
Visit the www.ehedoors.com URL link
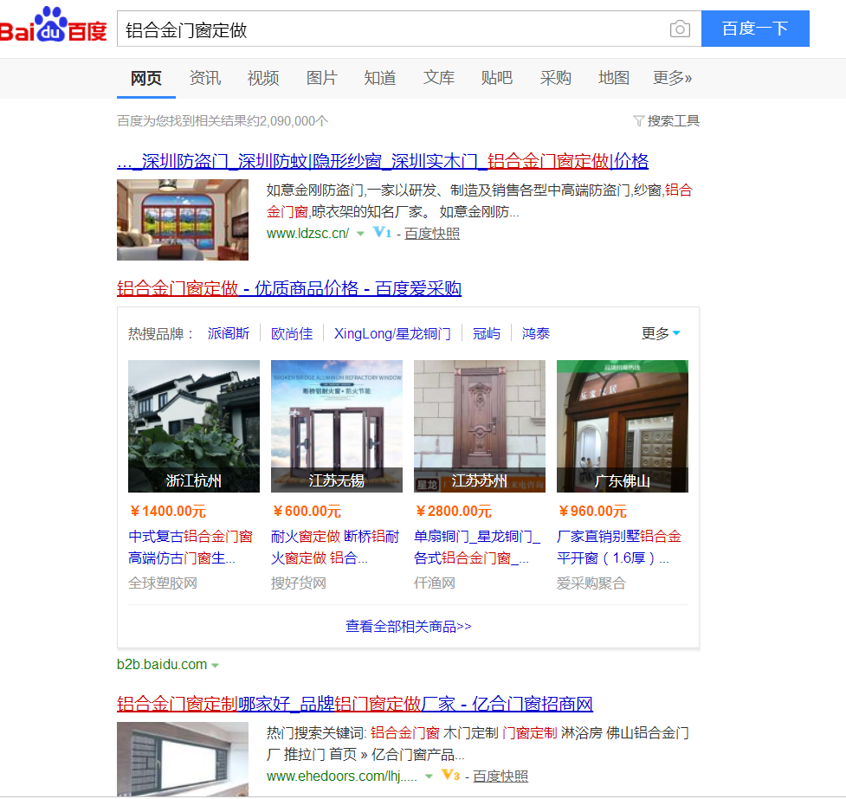(x=341, y=776)
